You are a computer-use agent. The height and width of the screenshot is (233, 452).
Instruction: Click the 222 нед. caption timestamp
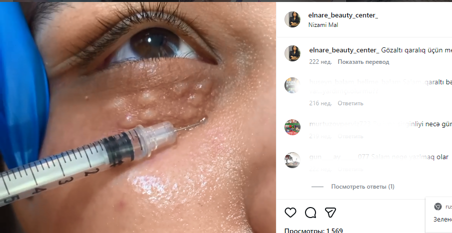320,62
